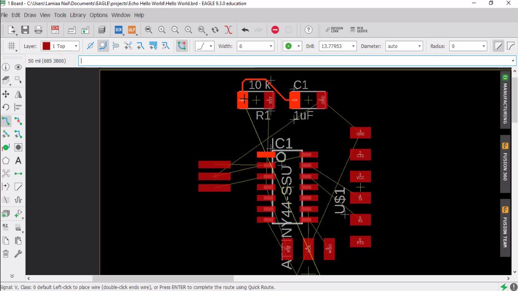
Task: Open the Layer dropdown showing 1 Top
Action: click(x=60, y=46)
